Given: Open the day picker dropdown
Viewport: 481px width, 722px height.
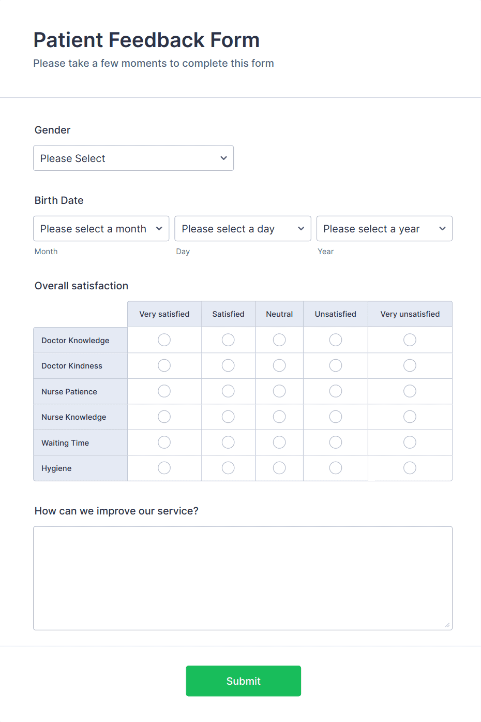Looking at the screenshot, I should 243,228.
